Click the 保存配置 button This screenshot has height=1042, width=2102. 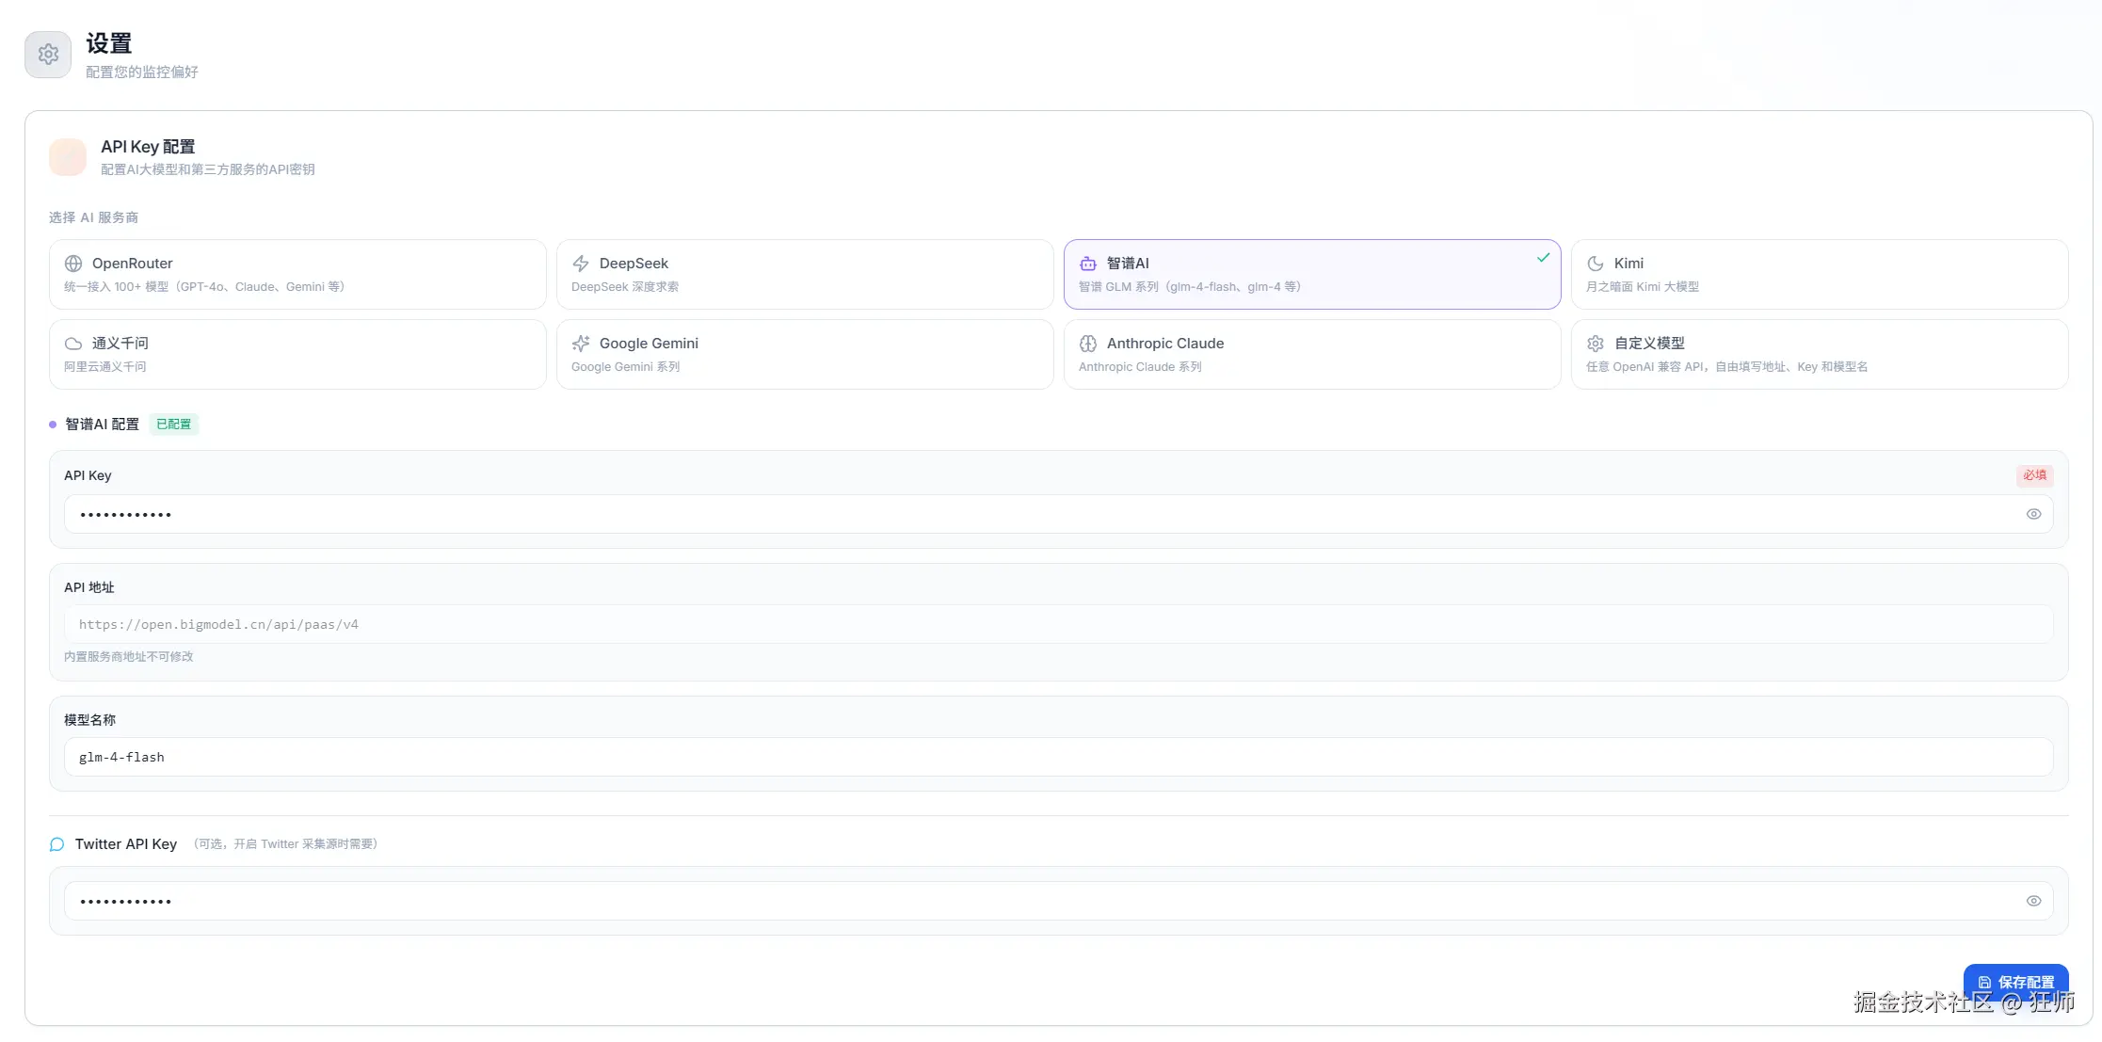point(2015,981)
